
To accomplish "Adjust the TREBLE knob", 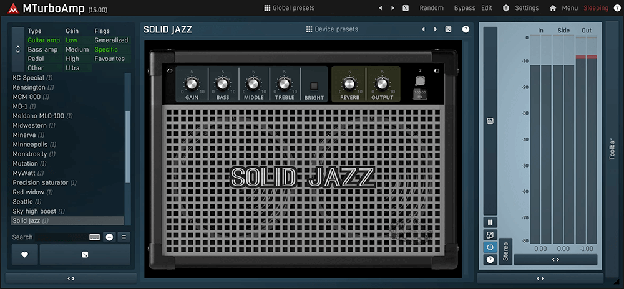I will pos(285,83).
